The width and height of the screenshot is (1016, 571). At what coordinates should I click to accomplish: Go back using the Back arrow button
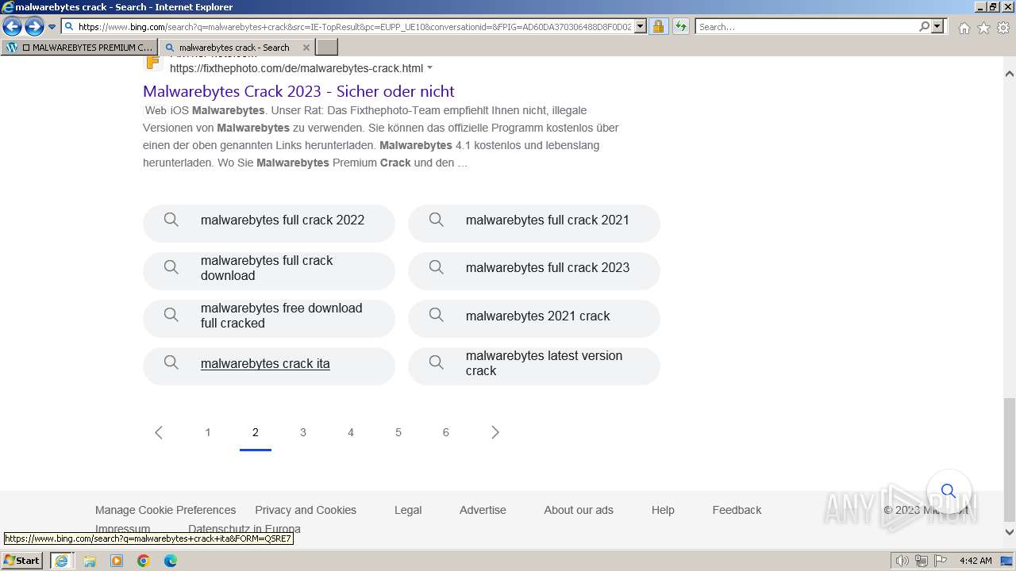coord(12,27)
